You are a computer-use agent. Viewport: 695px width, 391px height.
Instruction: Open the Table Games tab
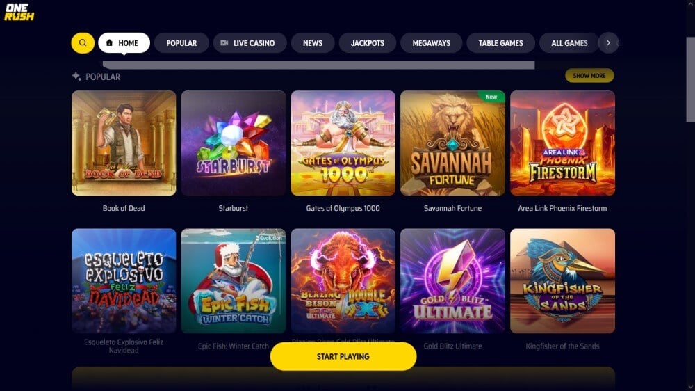click(500, 43)
